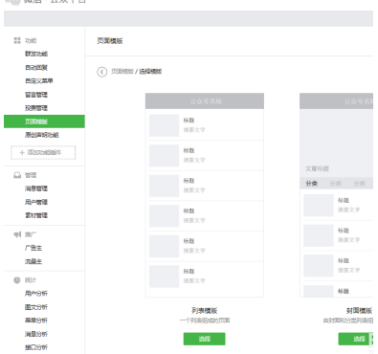The width and height of the screenshot is (378, 354).
Task: Click the 统计 pie chart icon
Action: pyautogui.click(x=17, y=280)
